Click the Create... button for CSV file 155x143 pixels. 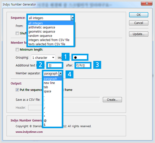point(112,100)
